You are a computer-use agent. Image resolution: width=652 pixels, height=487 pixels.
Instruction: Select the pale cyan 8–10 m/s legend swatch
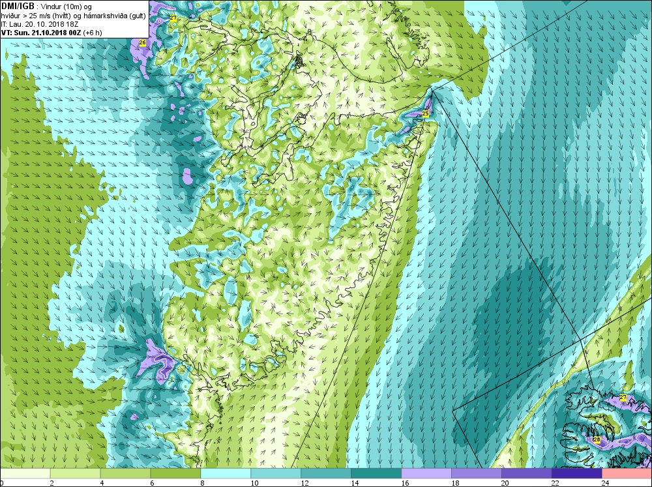coord(226,474)
